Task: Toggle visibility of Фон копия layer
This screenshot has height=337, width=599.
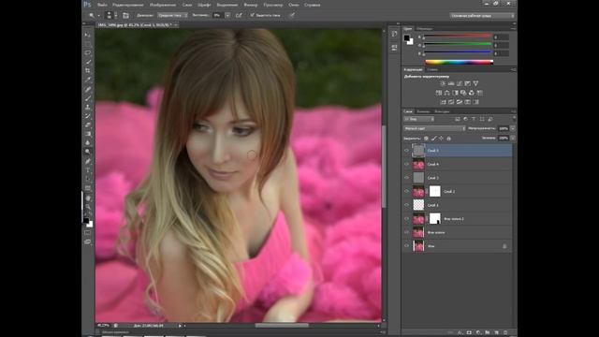Action: point(406,232)
